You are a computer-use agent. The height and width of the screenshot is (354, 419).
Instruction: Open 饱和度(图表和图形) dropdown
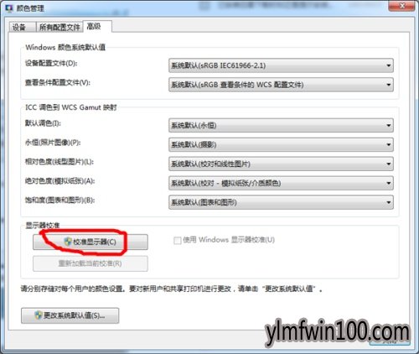click(x=281, y=202)
